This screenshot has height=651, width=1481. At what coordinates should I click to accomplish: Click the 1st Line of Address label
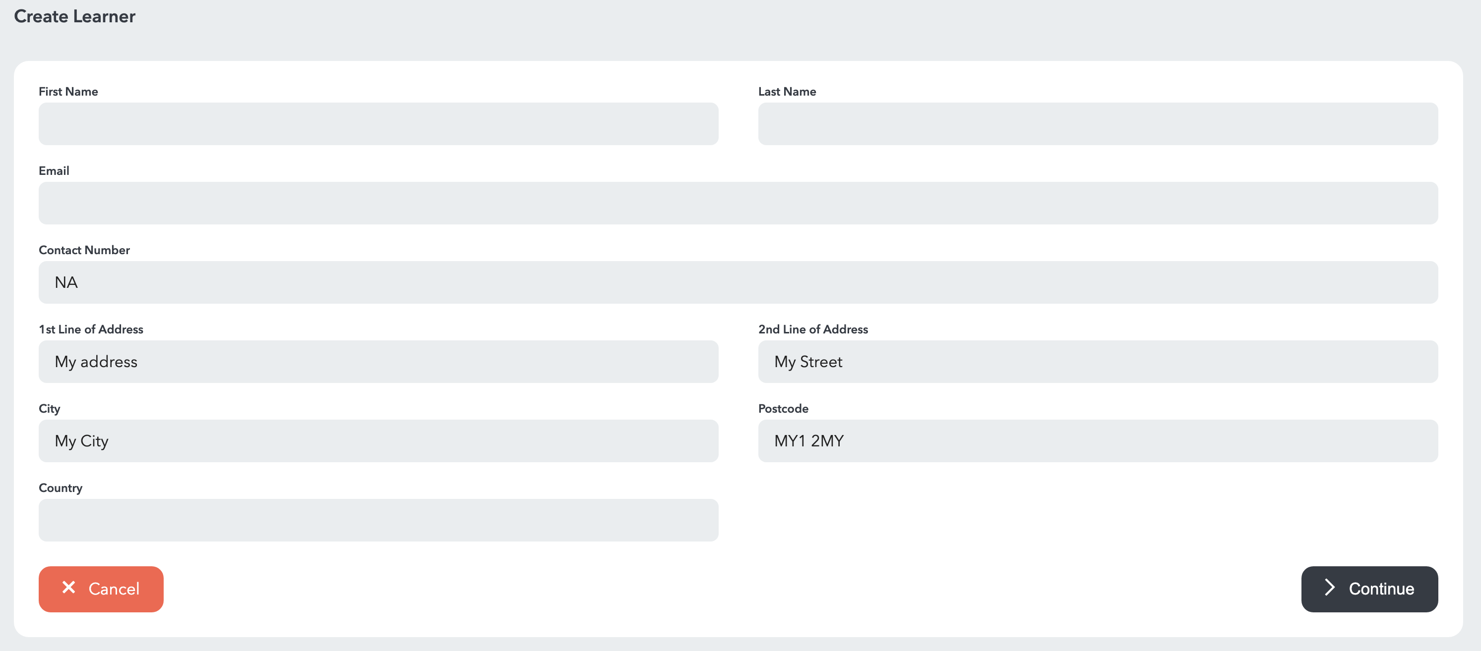(x=91, y=329)
